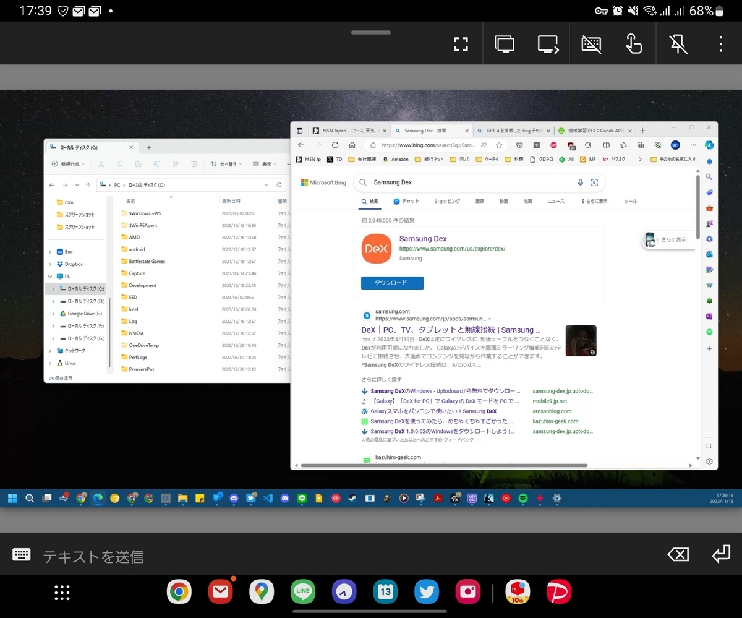Click Bing search box with Samsung Dex
742x618 pixels.
(479, 182)
